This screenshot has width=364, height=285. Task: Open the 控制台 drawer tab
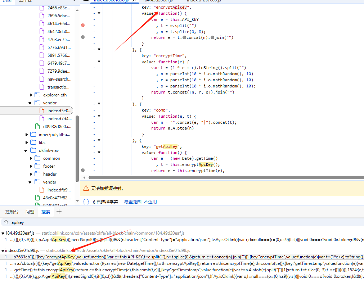tap(12, 212)
